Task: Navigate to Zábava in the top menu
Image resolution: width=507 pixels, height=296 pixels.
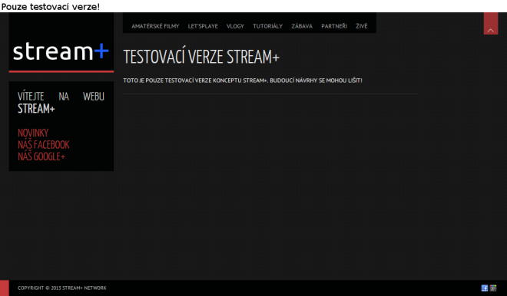Action: (x=302, y=26)
